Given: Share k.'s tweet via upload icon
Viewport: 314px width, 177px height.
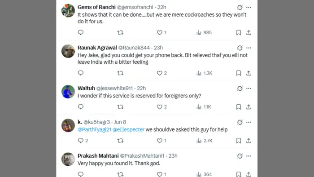Looking at the screenshot, I should pos(249,141).
